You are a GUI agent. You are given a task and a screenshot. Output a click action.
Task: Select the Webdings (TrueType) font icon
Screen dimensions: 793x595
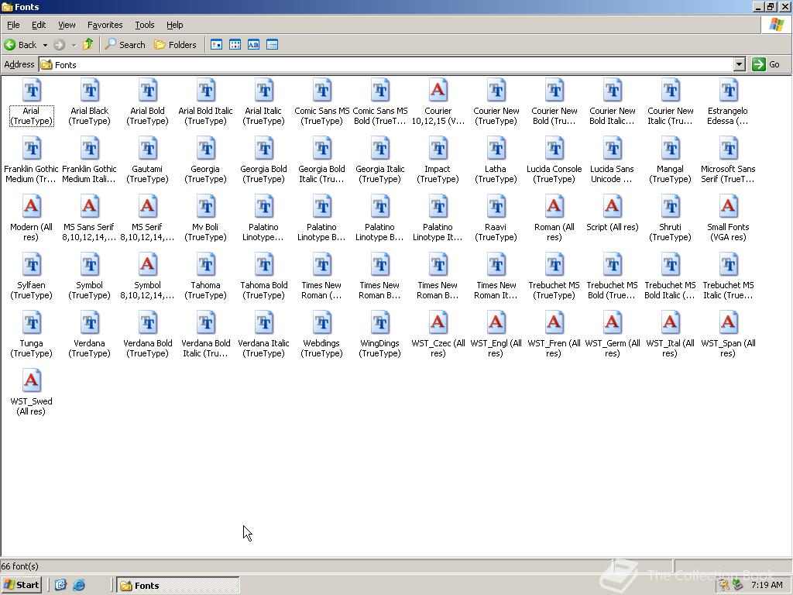click(x=321, y=323)
